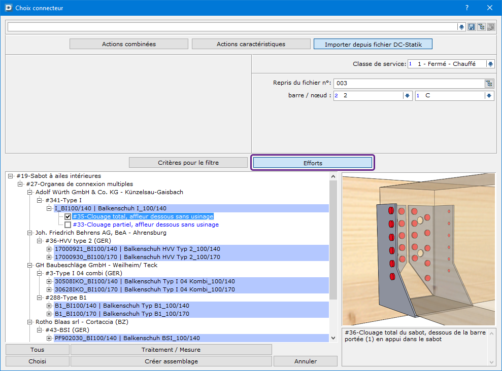Switch to 'Actions combinées' tab
Screen dimensions: 502x371
[x=129, y=44]
